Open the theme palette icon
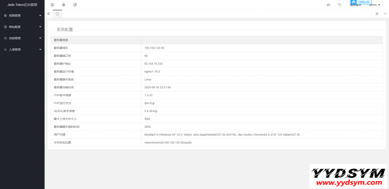 point(329,5)
